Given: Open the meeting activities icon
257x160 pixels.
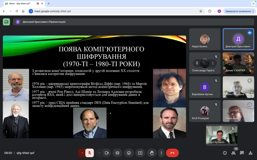Looking at the screenshot, I should 251,153.
